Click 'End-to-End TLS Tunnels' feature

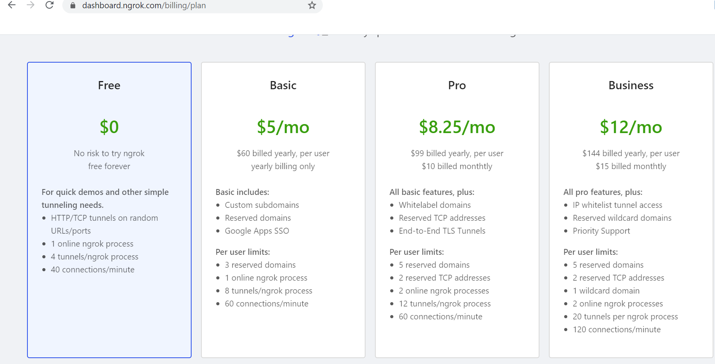442,231
